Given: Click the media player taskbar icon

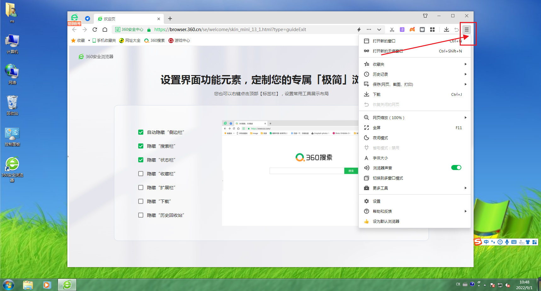Looking at the screenshot, I should tap(47, 285).
